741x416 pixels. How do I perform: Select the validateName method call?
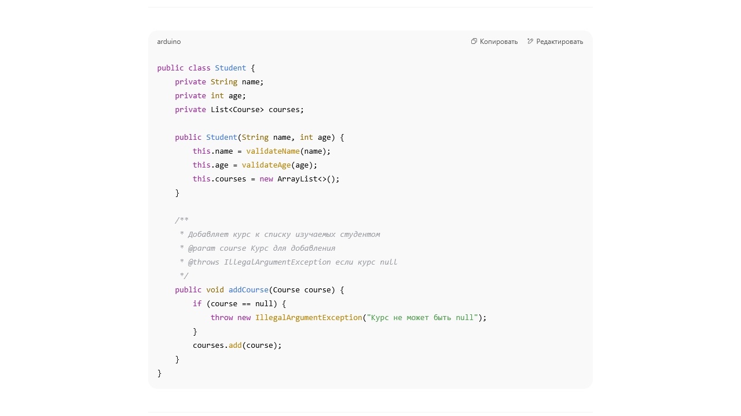click(273, 151)
